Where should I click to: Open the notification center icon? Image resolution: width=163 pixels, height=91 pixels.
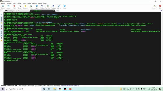coord(160,89)
